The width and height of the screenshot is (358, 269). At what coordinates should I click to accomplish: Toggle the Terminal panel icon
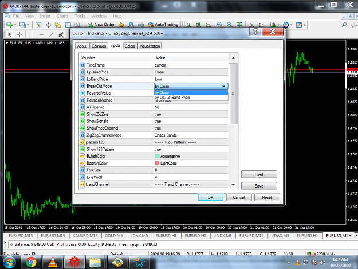click(x=68, y=25)
